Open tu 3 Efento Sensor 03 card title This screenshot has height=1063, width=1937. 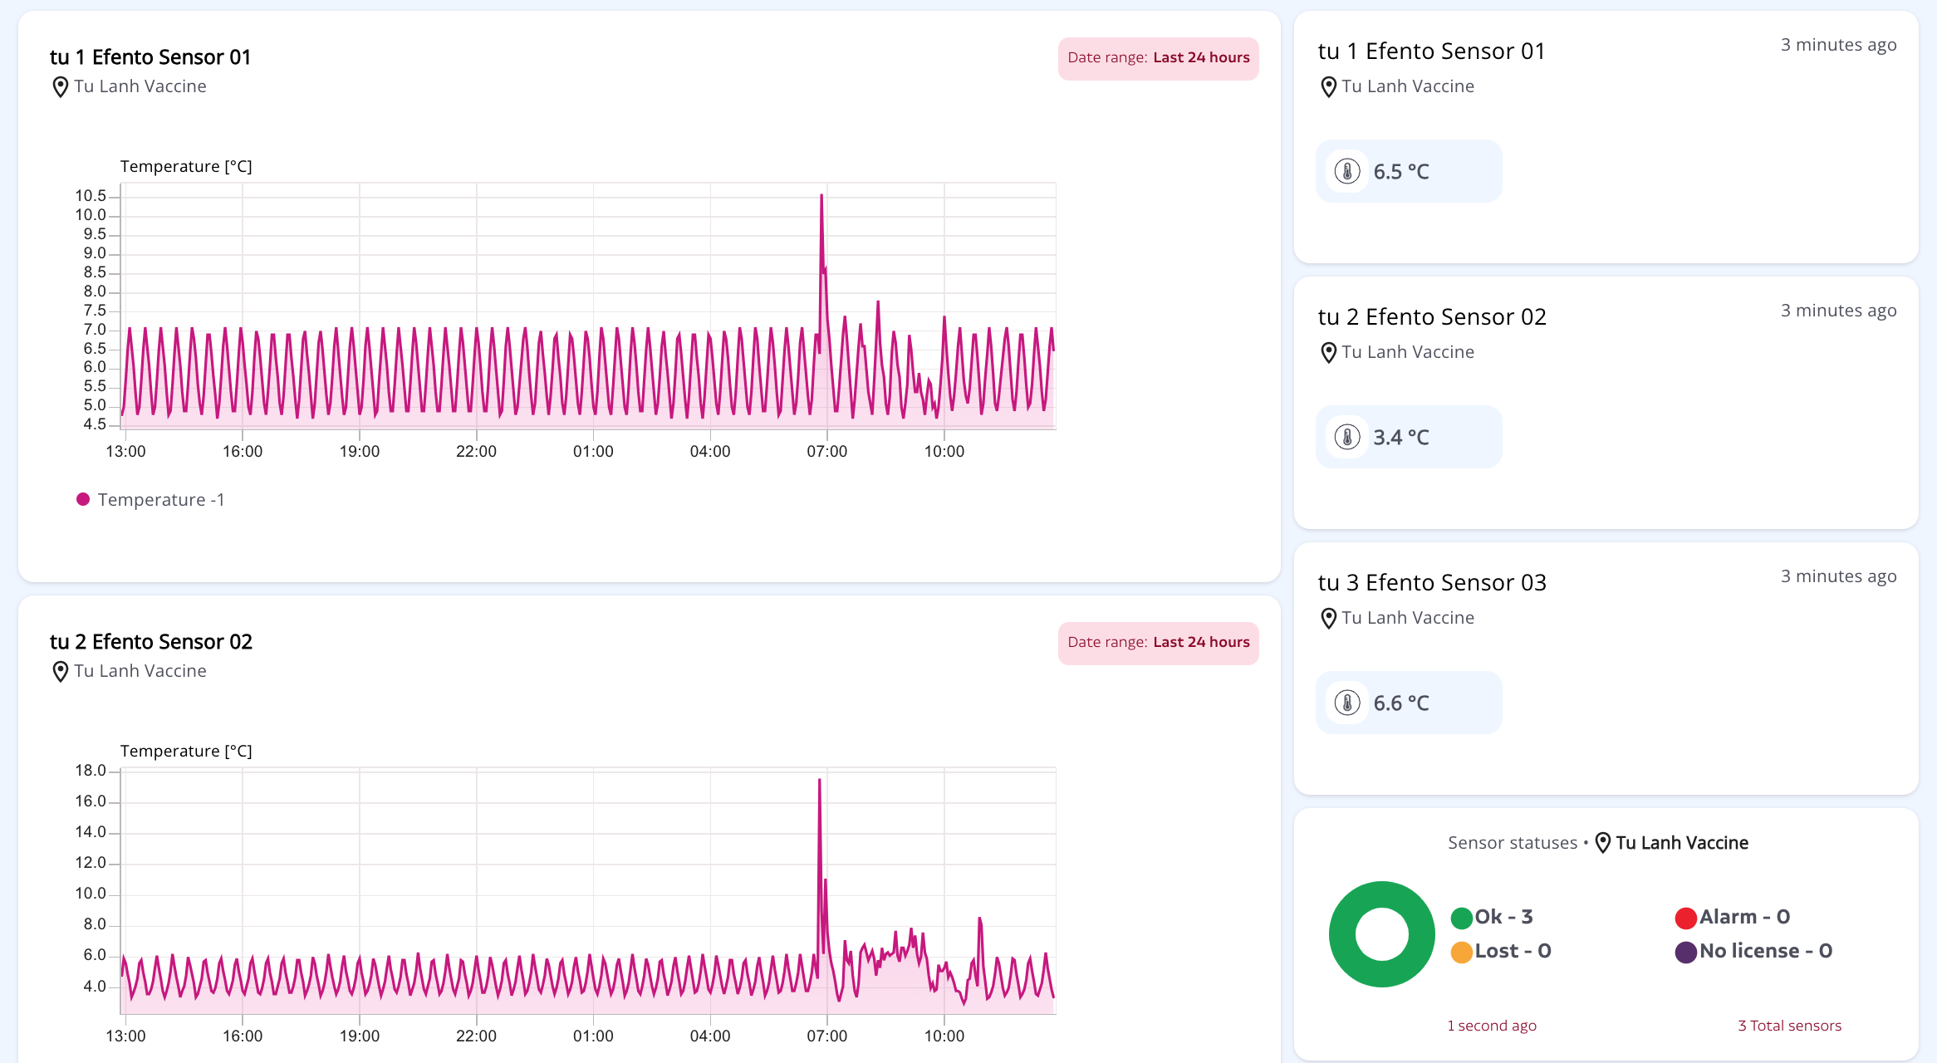point(1432,583)
